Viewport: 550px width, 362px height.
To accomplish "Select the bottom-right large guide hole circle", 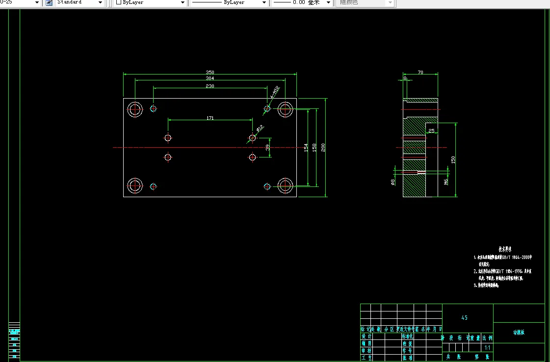I will (x=285, y=185).
